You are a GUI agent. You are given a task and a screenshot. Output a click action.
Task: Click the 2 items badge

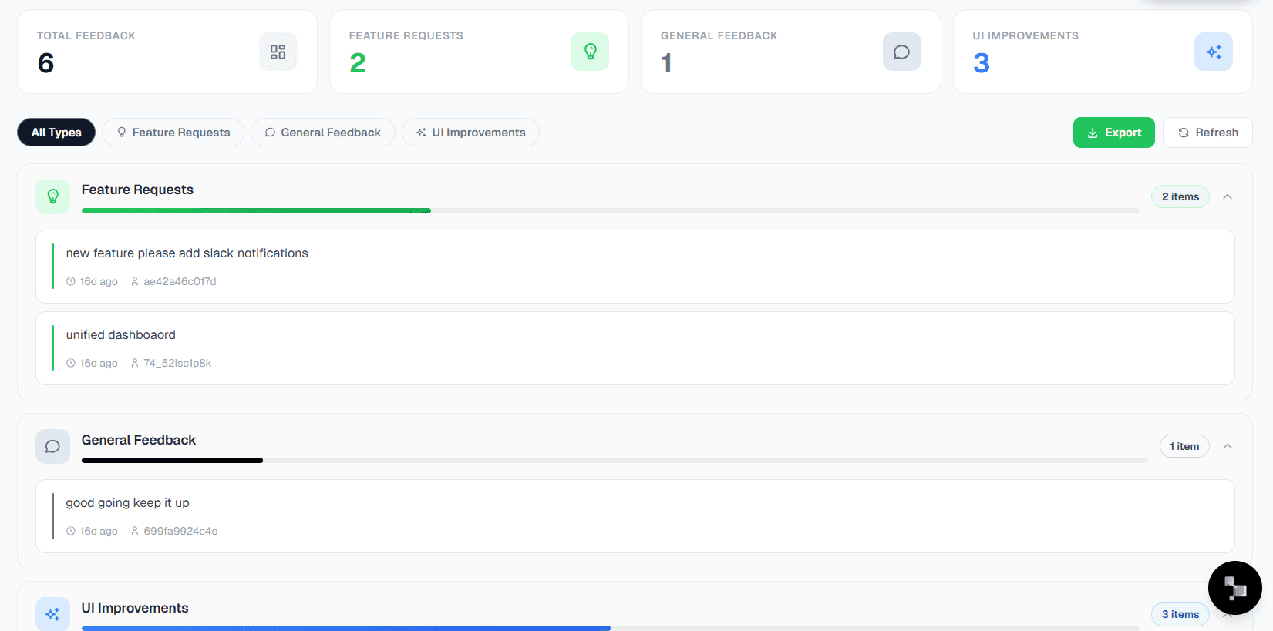pos(1180,196)
